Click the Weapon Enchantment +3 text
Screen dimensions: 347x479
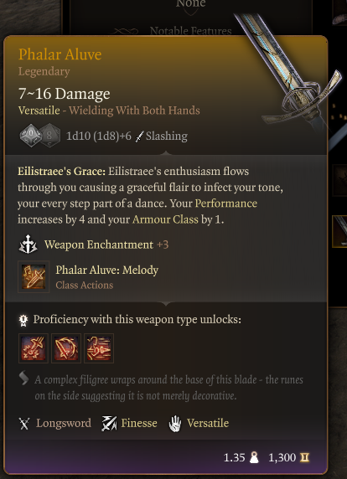coord(106,245)
